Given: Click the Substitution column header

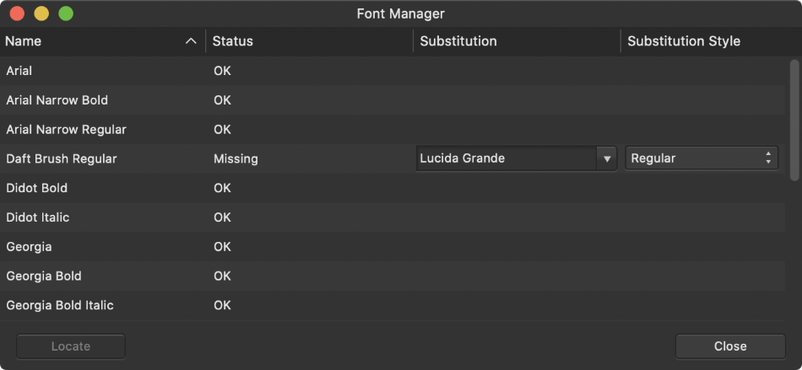Looking at the screenshot, I should coord(458,41).
